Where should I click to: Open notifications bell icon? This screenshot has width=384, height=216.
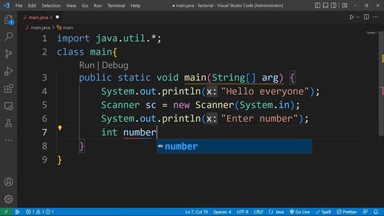(x=376, y=212)
